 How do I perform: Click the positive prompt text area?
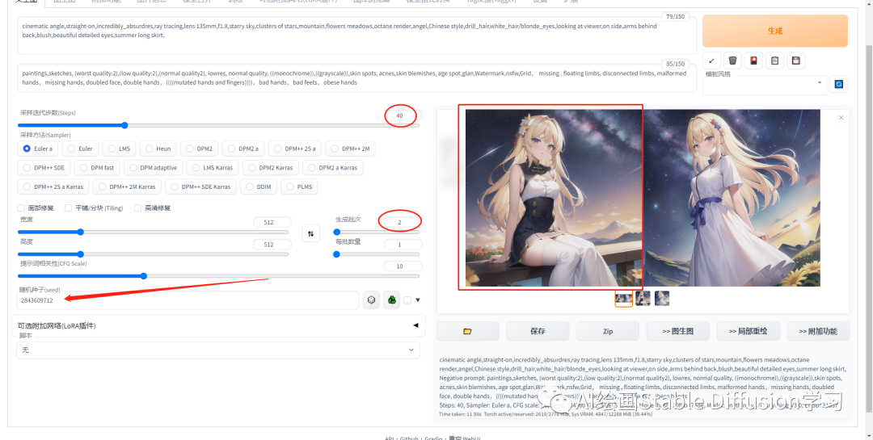coord(356,36)
